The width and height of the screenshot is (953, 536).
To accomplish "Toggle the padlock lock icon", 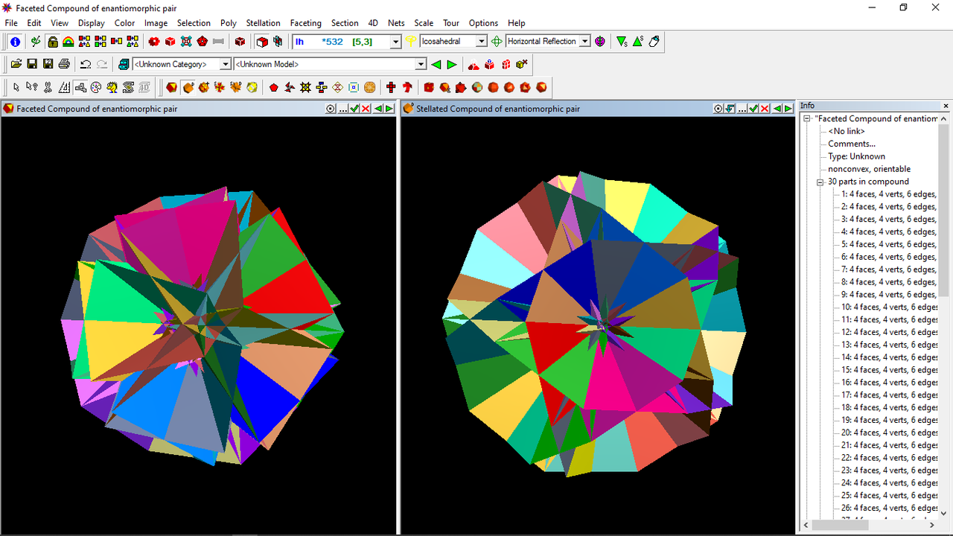I will [53, 42].
